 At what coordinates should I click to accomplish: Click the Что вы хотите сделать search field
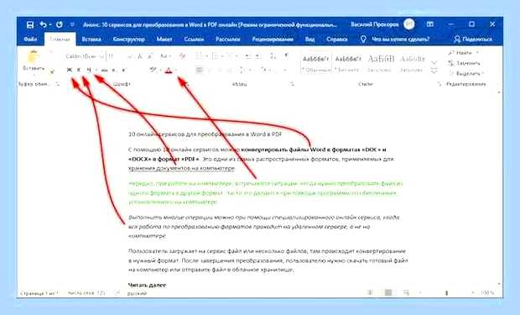(400, 39)
